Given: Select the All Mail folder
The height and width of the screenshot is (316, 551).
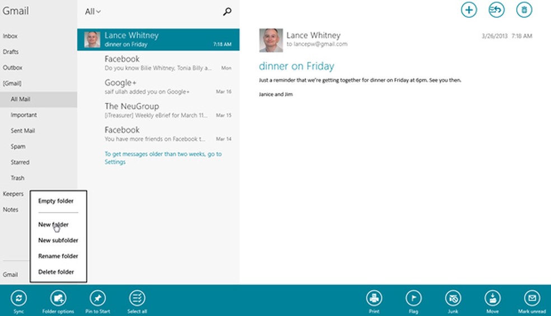Looking at the screenshot, I should point(39,99).
